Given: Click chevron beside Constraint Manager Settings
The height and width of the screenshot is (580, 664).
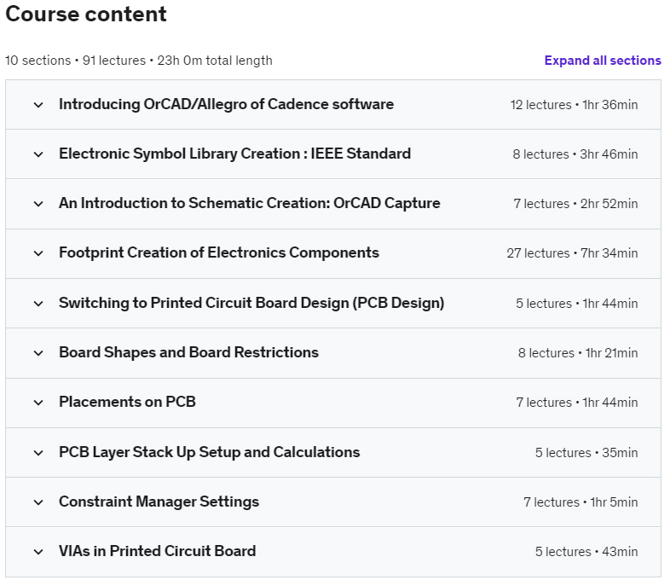Looking at the screenshot, I should tap(38, 502).
